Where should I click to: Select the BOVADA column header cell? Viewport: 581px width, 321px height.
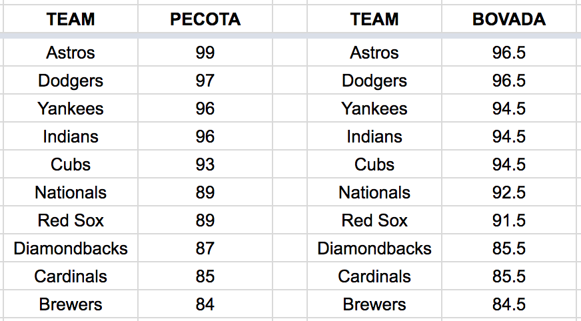pyautogui.click(x=509, y=19)
